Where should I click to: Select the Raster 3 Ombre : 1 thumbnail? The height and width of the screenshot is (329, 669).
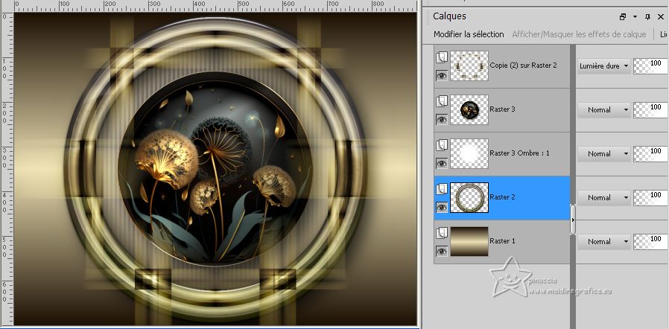tap(469, 154)
